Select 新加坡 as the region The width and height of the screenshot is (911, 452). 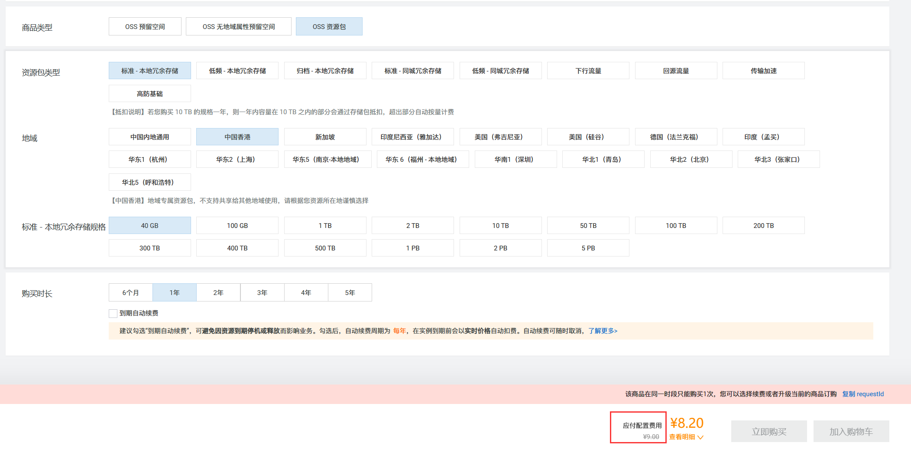point(325,137)
